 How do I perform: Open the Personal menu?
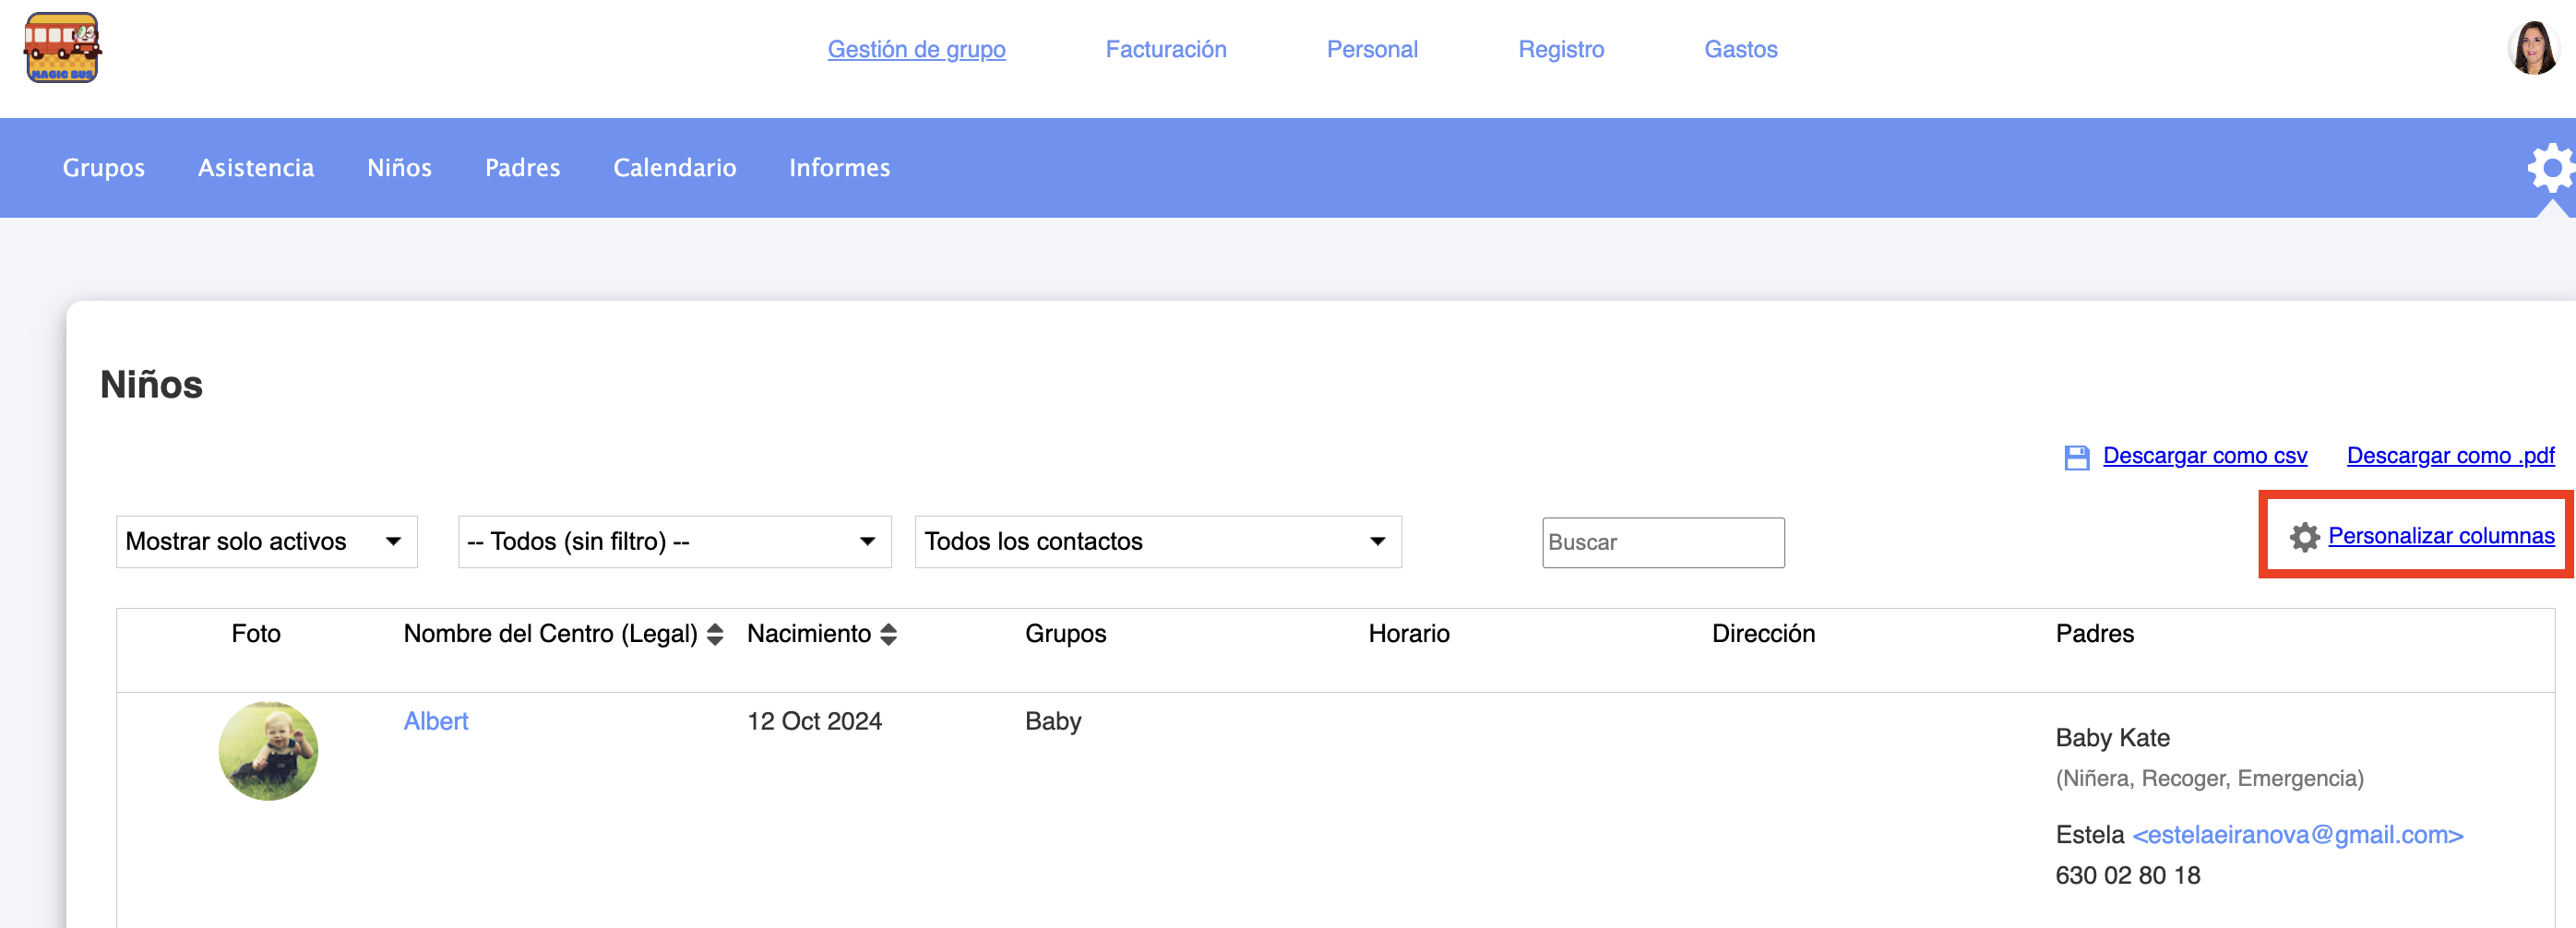tap(1372, 49)
